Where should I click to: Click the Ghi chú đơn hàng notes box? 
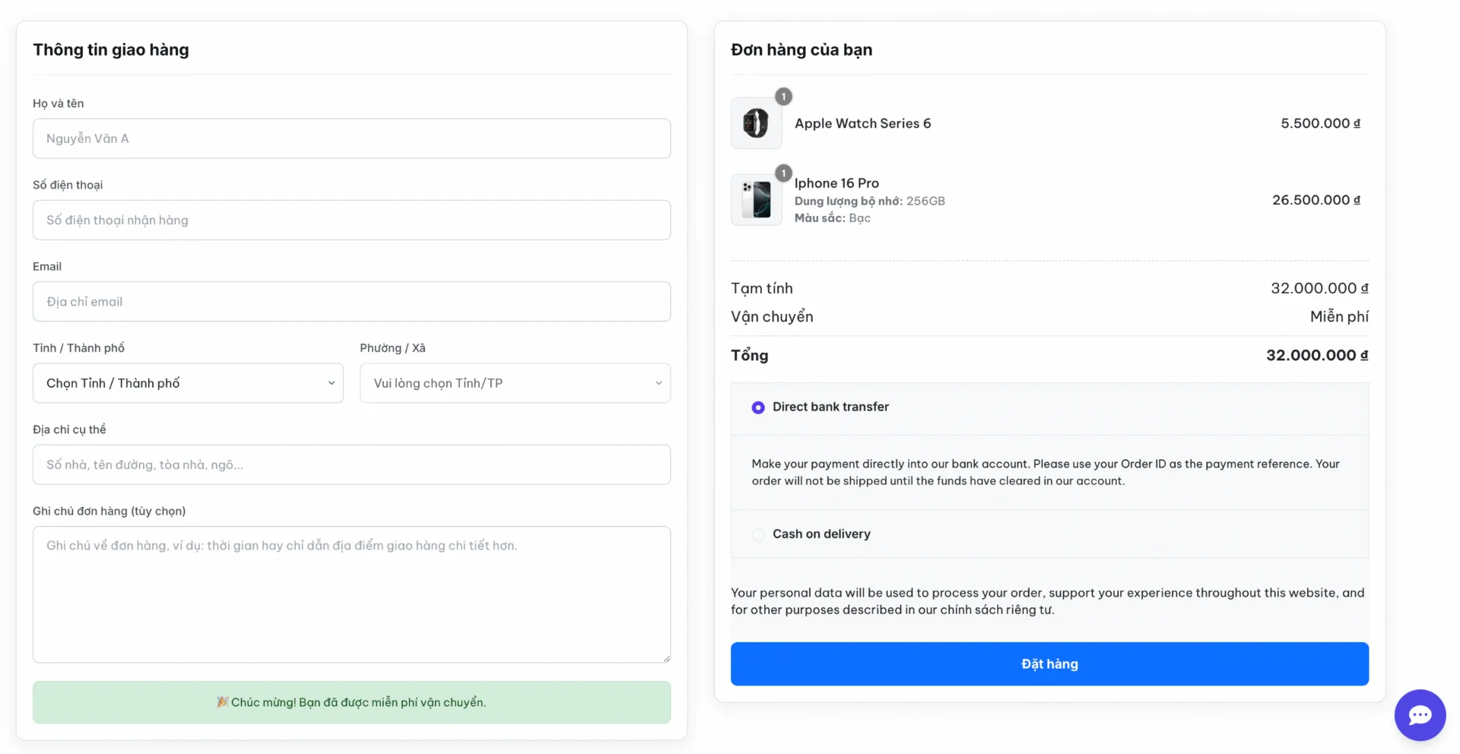(351, 594)
